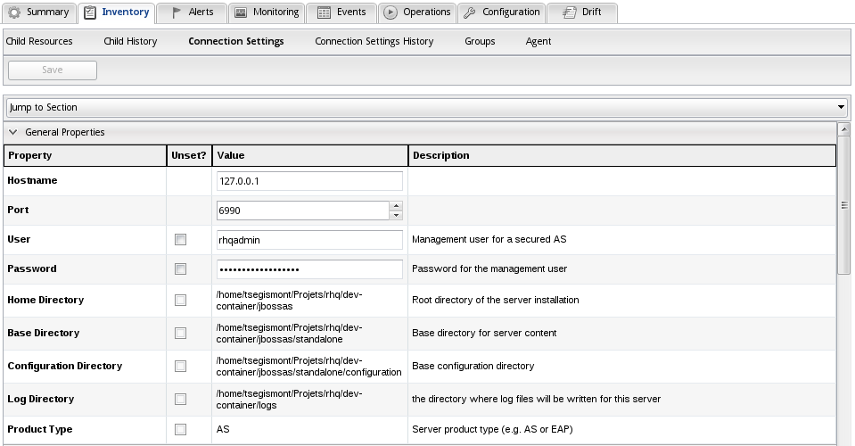Click the Port number field

302,211
